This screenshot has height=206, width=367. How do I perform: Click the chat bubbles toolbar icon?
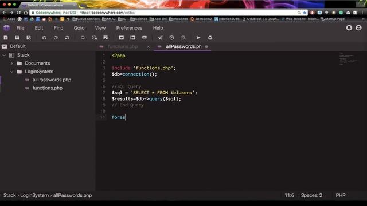coord(183,38)
